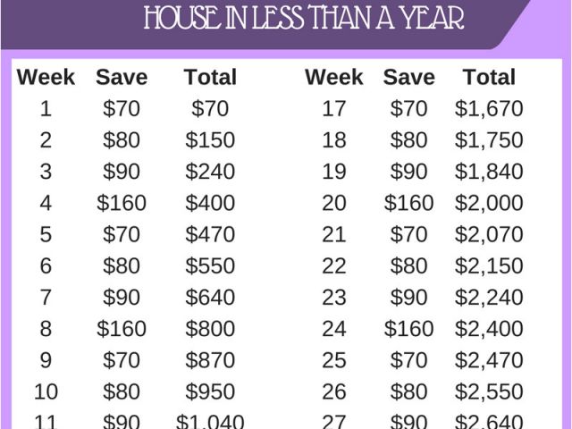This screenshot has width=572, height=429.
Task: Click the $150 total for week 2
Action: coord(210,140)
